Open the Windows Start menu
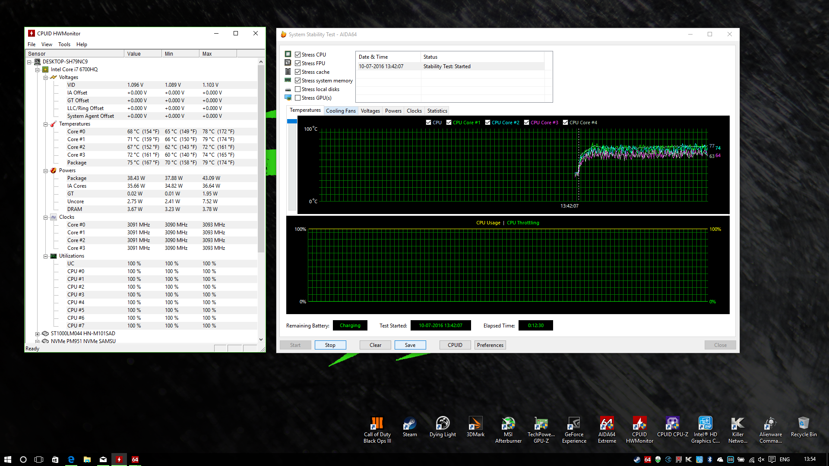 [7, 460]
